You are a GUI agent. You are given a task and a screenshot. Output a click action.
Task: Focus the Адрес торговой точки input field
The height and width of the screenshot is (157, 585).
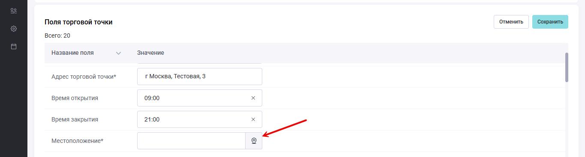pos(200,77)
